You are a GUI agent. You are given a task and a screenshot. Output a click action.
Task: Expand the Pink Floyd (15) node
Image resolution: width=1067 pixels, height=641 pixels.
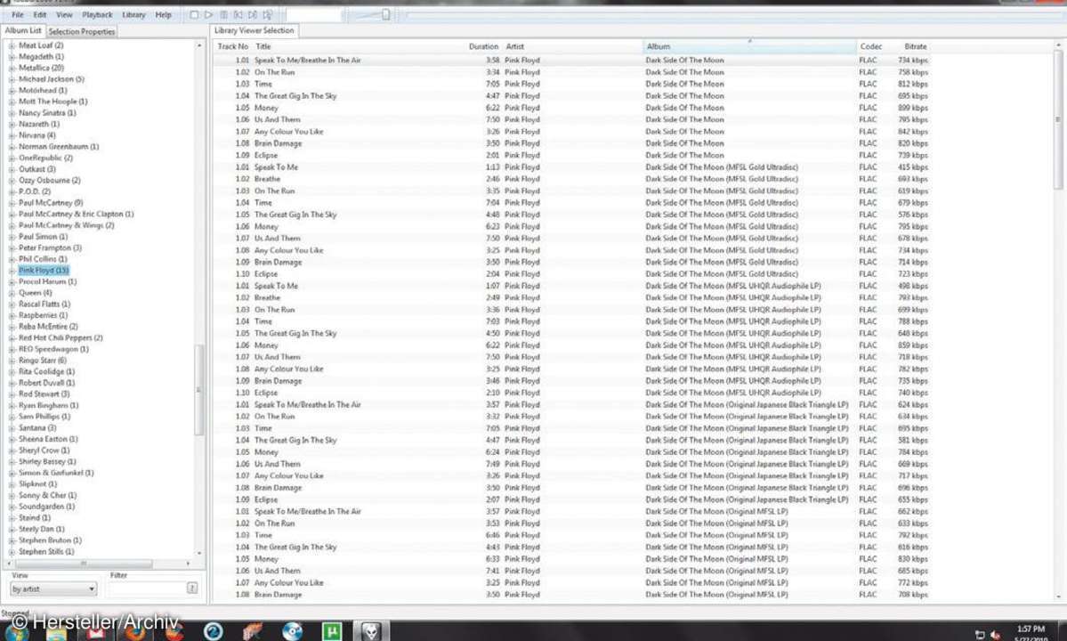(x=12, y=270)
